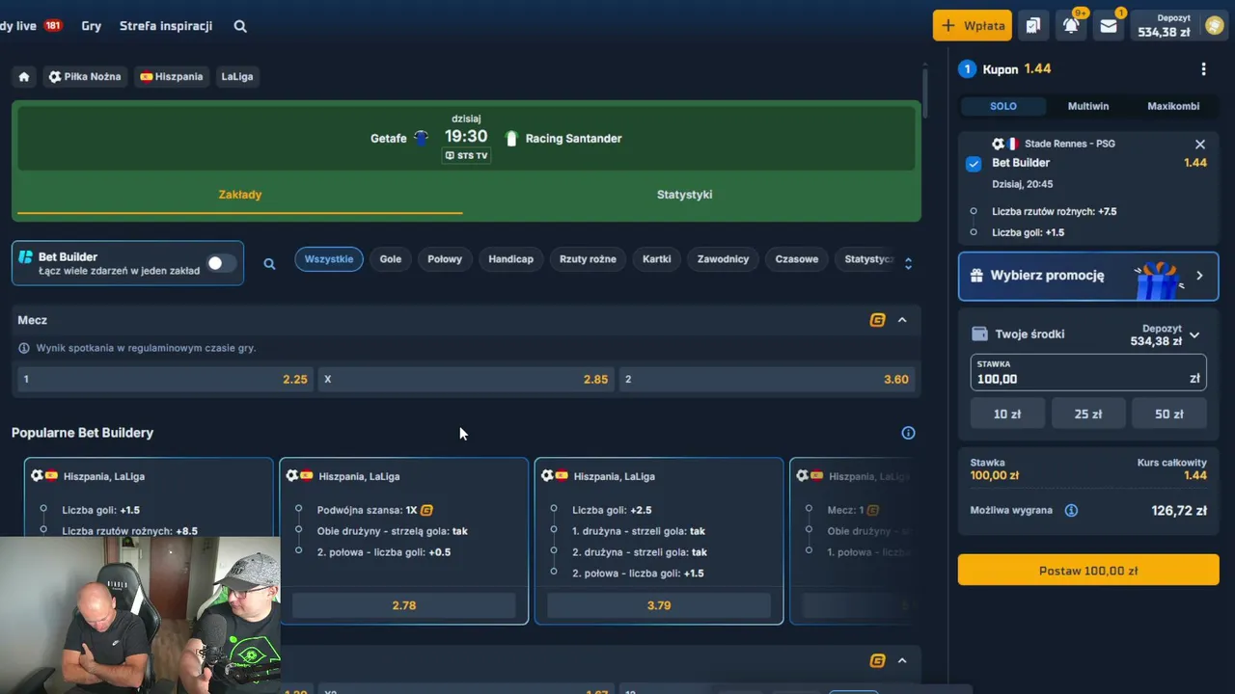Screen dimensions: 1235x694
Task: Expand the market filter chips list
Action: (x=908, y=263)
